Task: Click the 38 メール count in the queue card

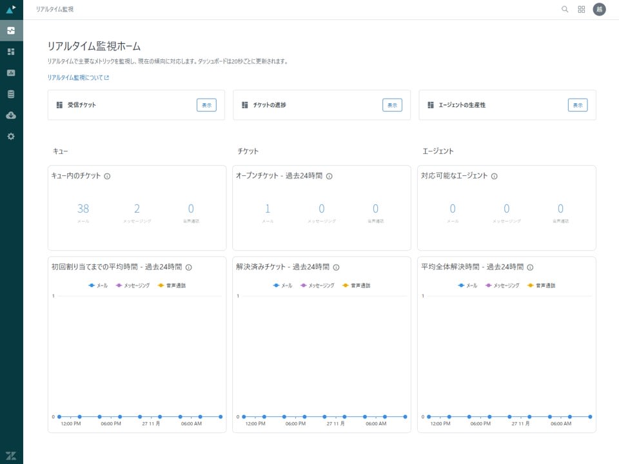Action: click(x=83, y=209)
